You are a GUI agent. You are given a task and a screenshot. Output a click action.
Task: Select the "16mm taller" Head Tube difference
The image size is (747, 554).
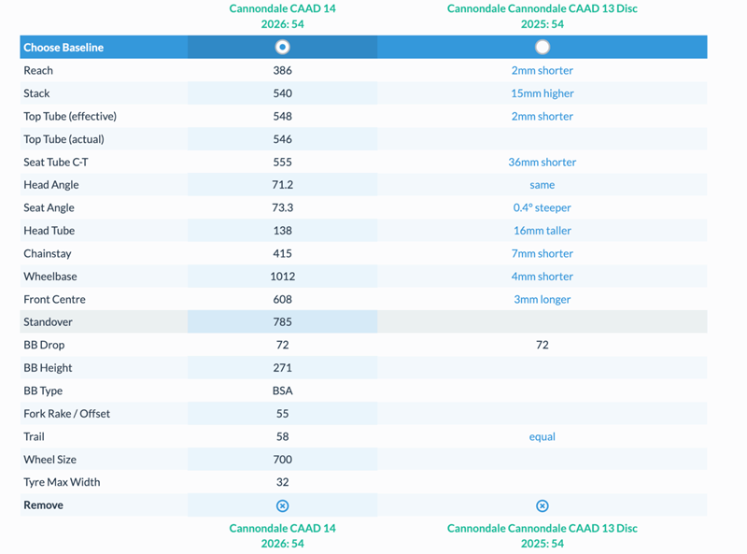click(x=543, y=231)
